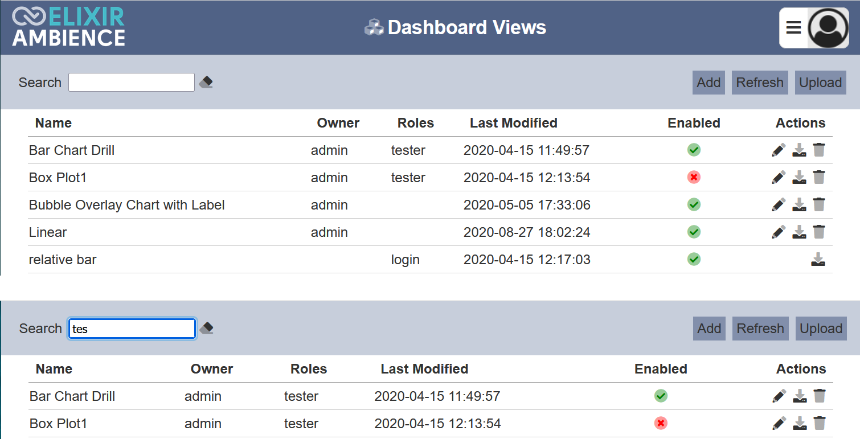This screenshot has width=860, height=439.
Task: Delete the Bubble Overlay Chart with Label view
Action: 819,205
